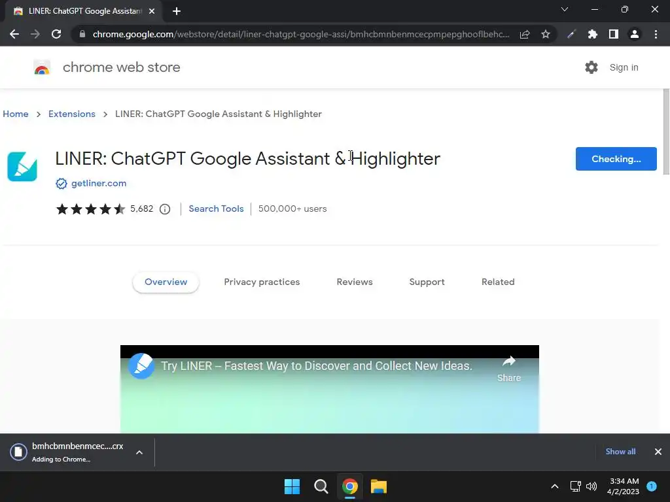Open the Extensions puzzle menu
670x502 pixels.
click(x=592, y=34)
